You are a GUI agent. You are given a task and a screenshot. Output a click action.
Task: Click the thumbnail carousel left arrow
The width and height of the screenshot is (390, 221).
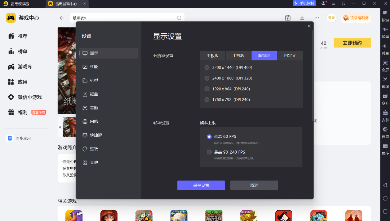tap(60, 127)
